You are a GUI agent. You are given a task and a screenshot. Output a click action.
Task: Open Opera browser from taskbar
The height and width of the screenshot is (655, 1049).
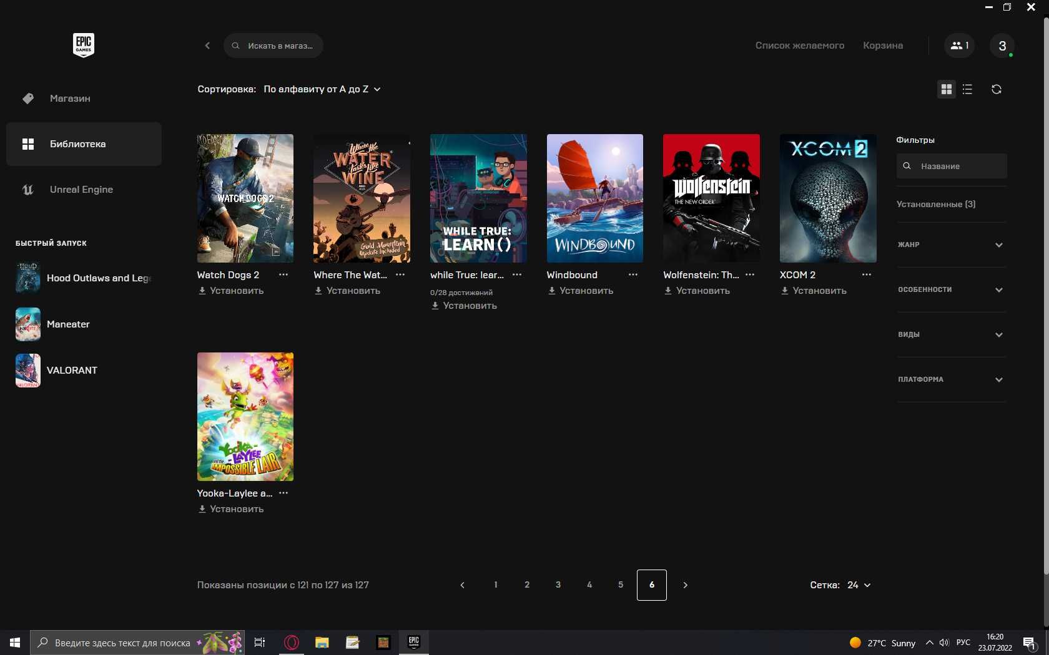pyautogui.click(x=291, y=643)
